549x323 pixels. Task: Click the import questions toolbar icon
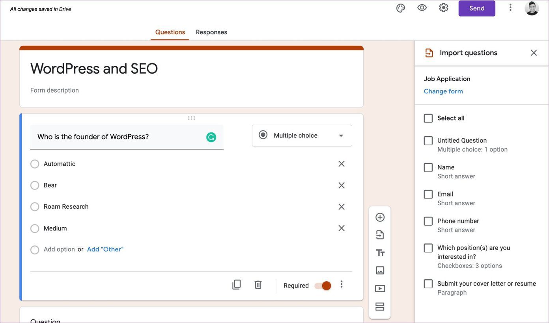click(x=380, y=235)
